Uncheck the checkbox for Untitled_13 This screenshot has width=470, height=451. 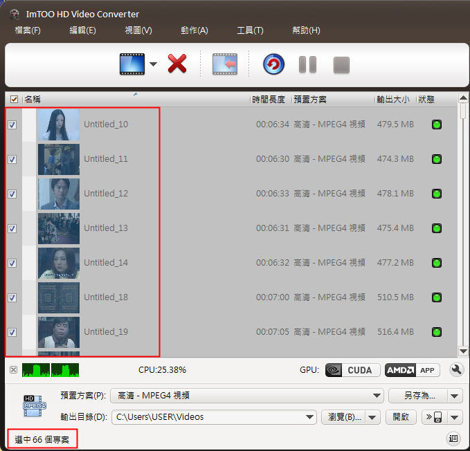(12, 228)
